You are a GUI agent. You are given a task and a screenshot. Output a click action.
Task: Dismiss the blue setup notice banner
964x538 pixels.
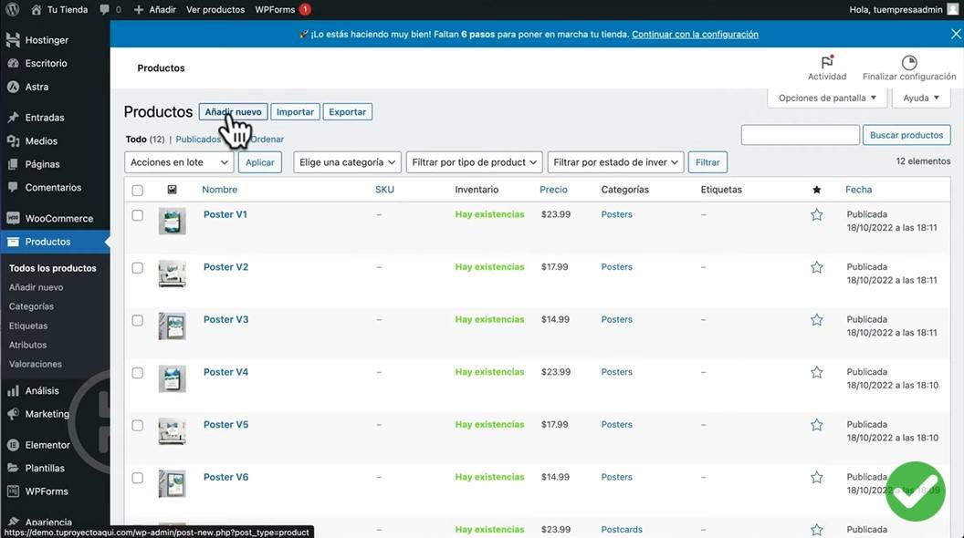point(956,35)
